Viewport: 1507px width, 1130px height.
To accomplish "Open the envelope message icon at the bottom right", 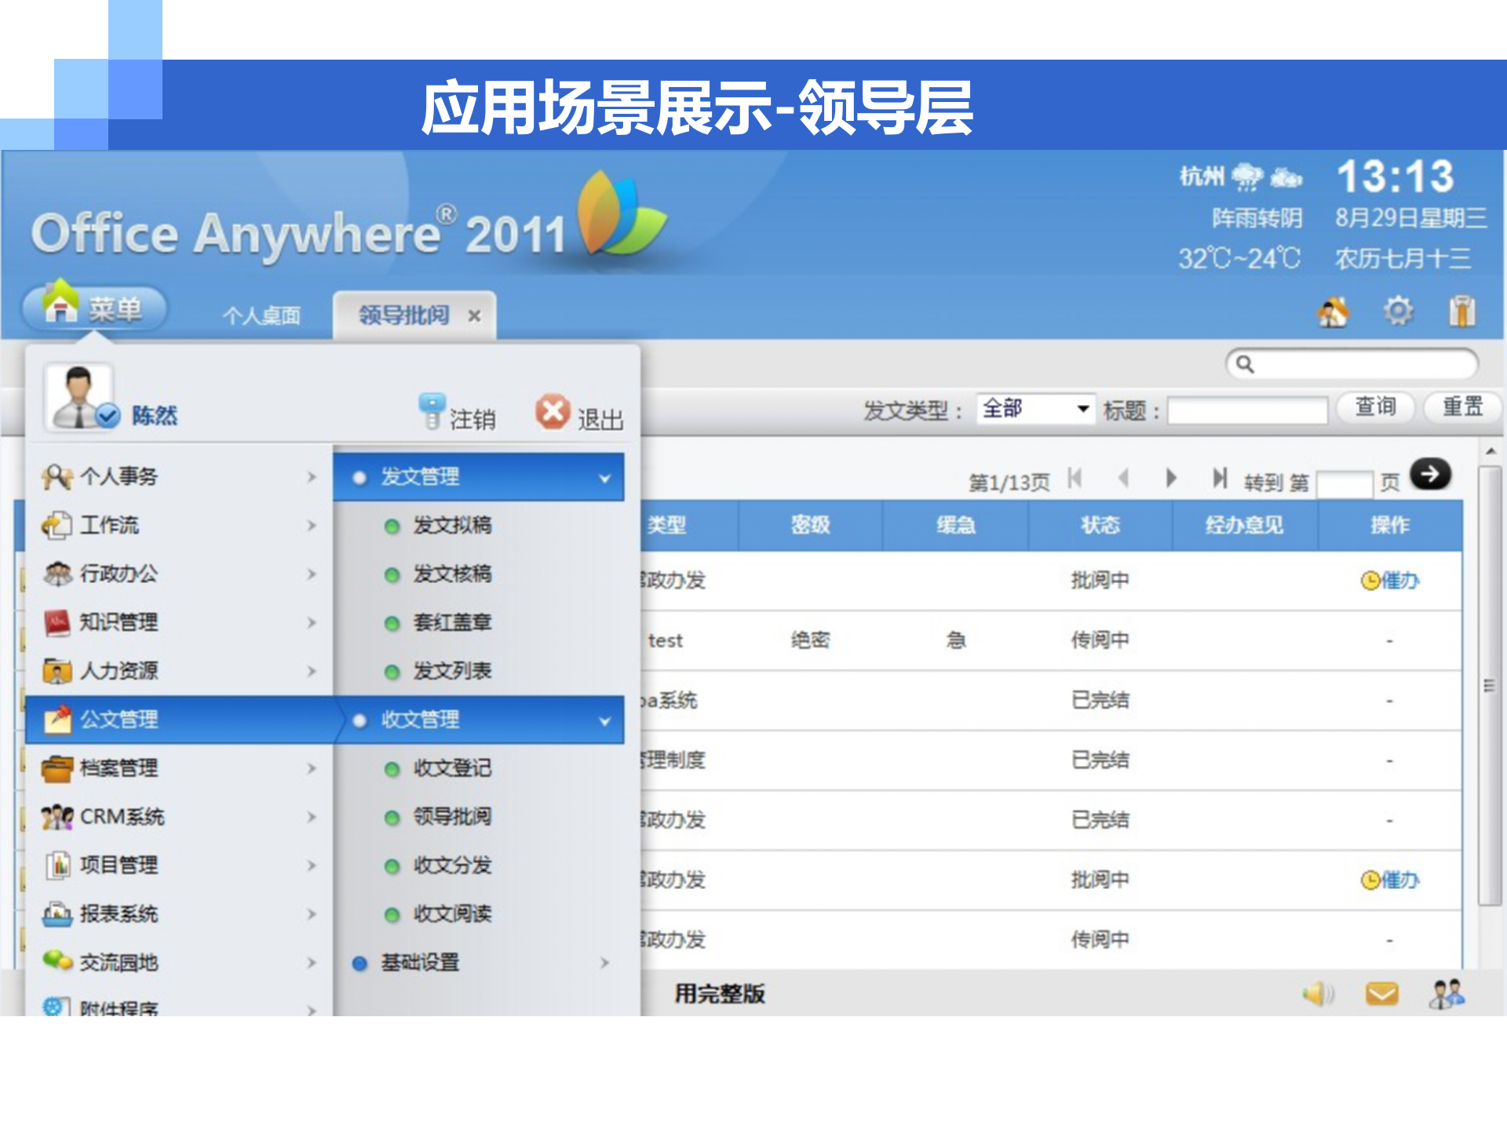I will 1383,994.
